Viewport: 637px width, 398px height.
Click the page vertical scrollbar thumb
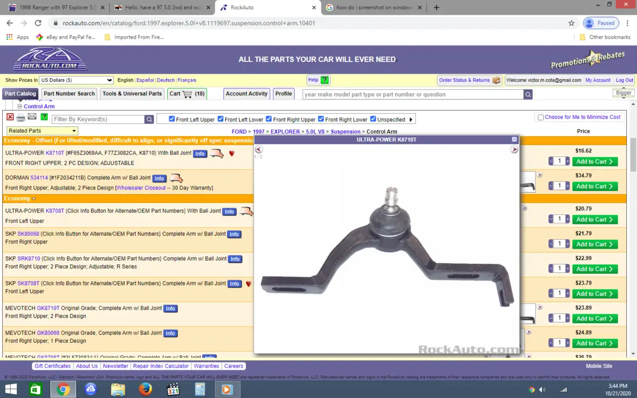(x=633, y=154)
